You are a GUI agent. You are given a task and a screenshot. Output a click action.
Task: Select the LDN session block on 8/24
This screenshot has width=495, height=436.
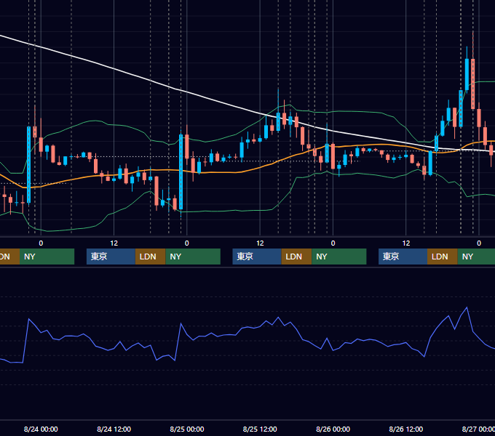[150, 257]
